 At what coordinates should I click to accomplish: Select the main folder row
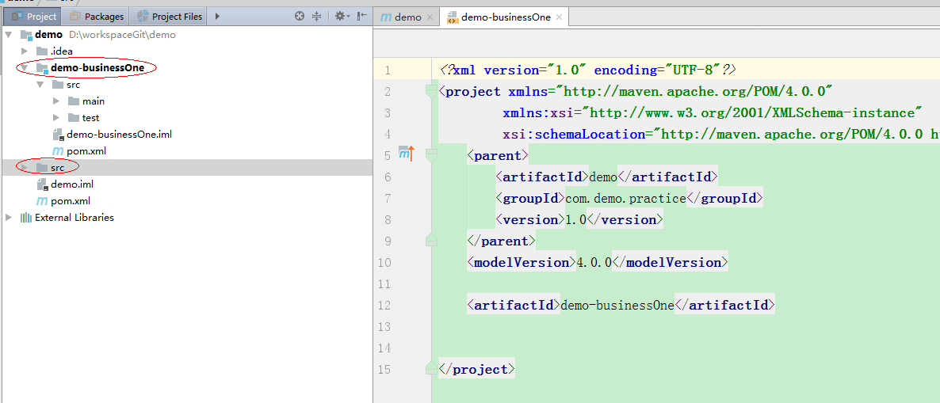pyautogui.click(x=186, y=101)
